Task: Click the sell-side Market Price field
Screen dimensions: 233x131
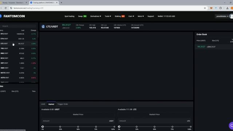Action: tap(154, 115)
